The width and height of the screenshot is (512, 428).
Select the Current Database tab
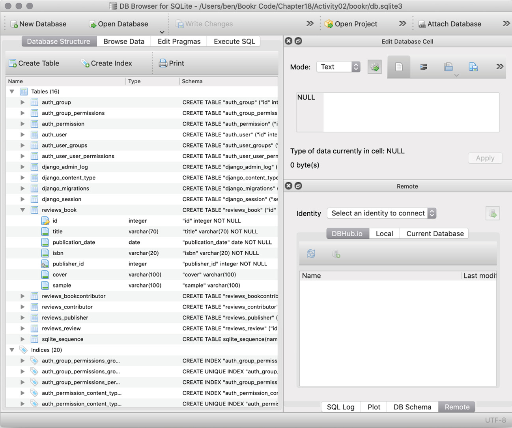[x=435, y=234]
